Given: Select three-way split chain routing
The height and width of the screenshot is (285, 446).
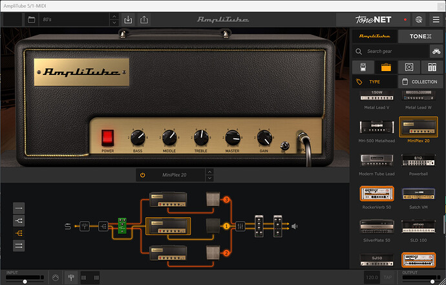Looking at the screenshot, I should coord(19,233).
